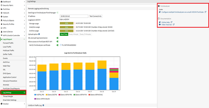Toggle SSL encrypt log transmission switch
The image size is (209, 108).
coord(58,38)
